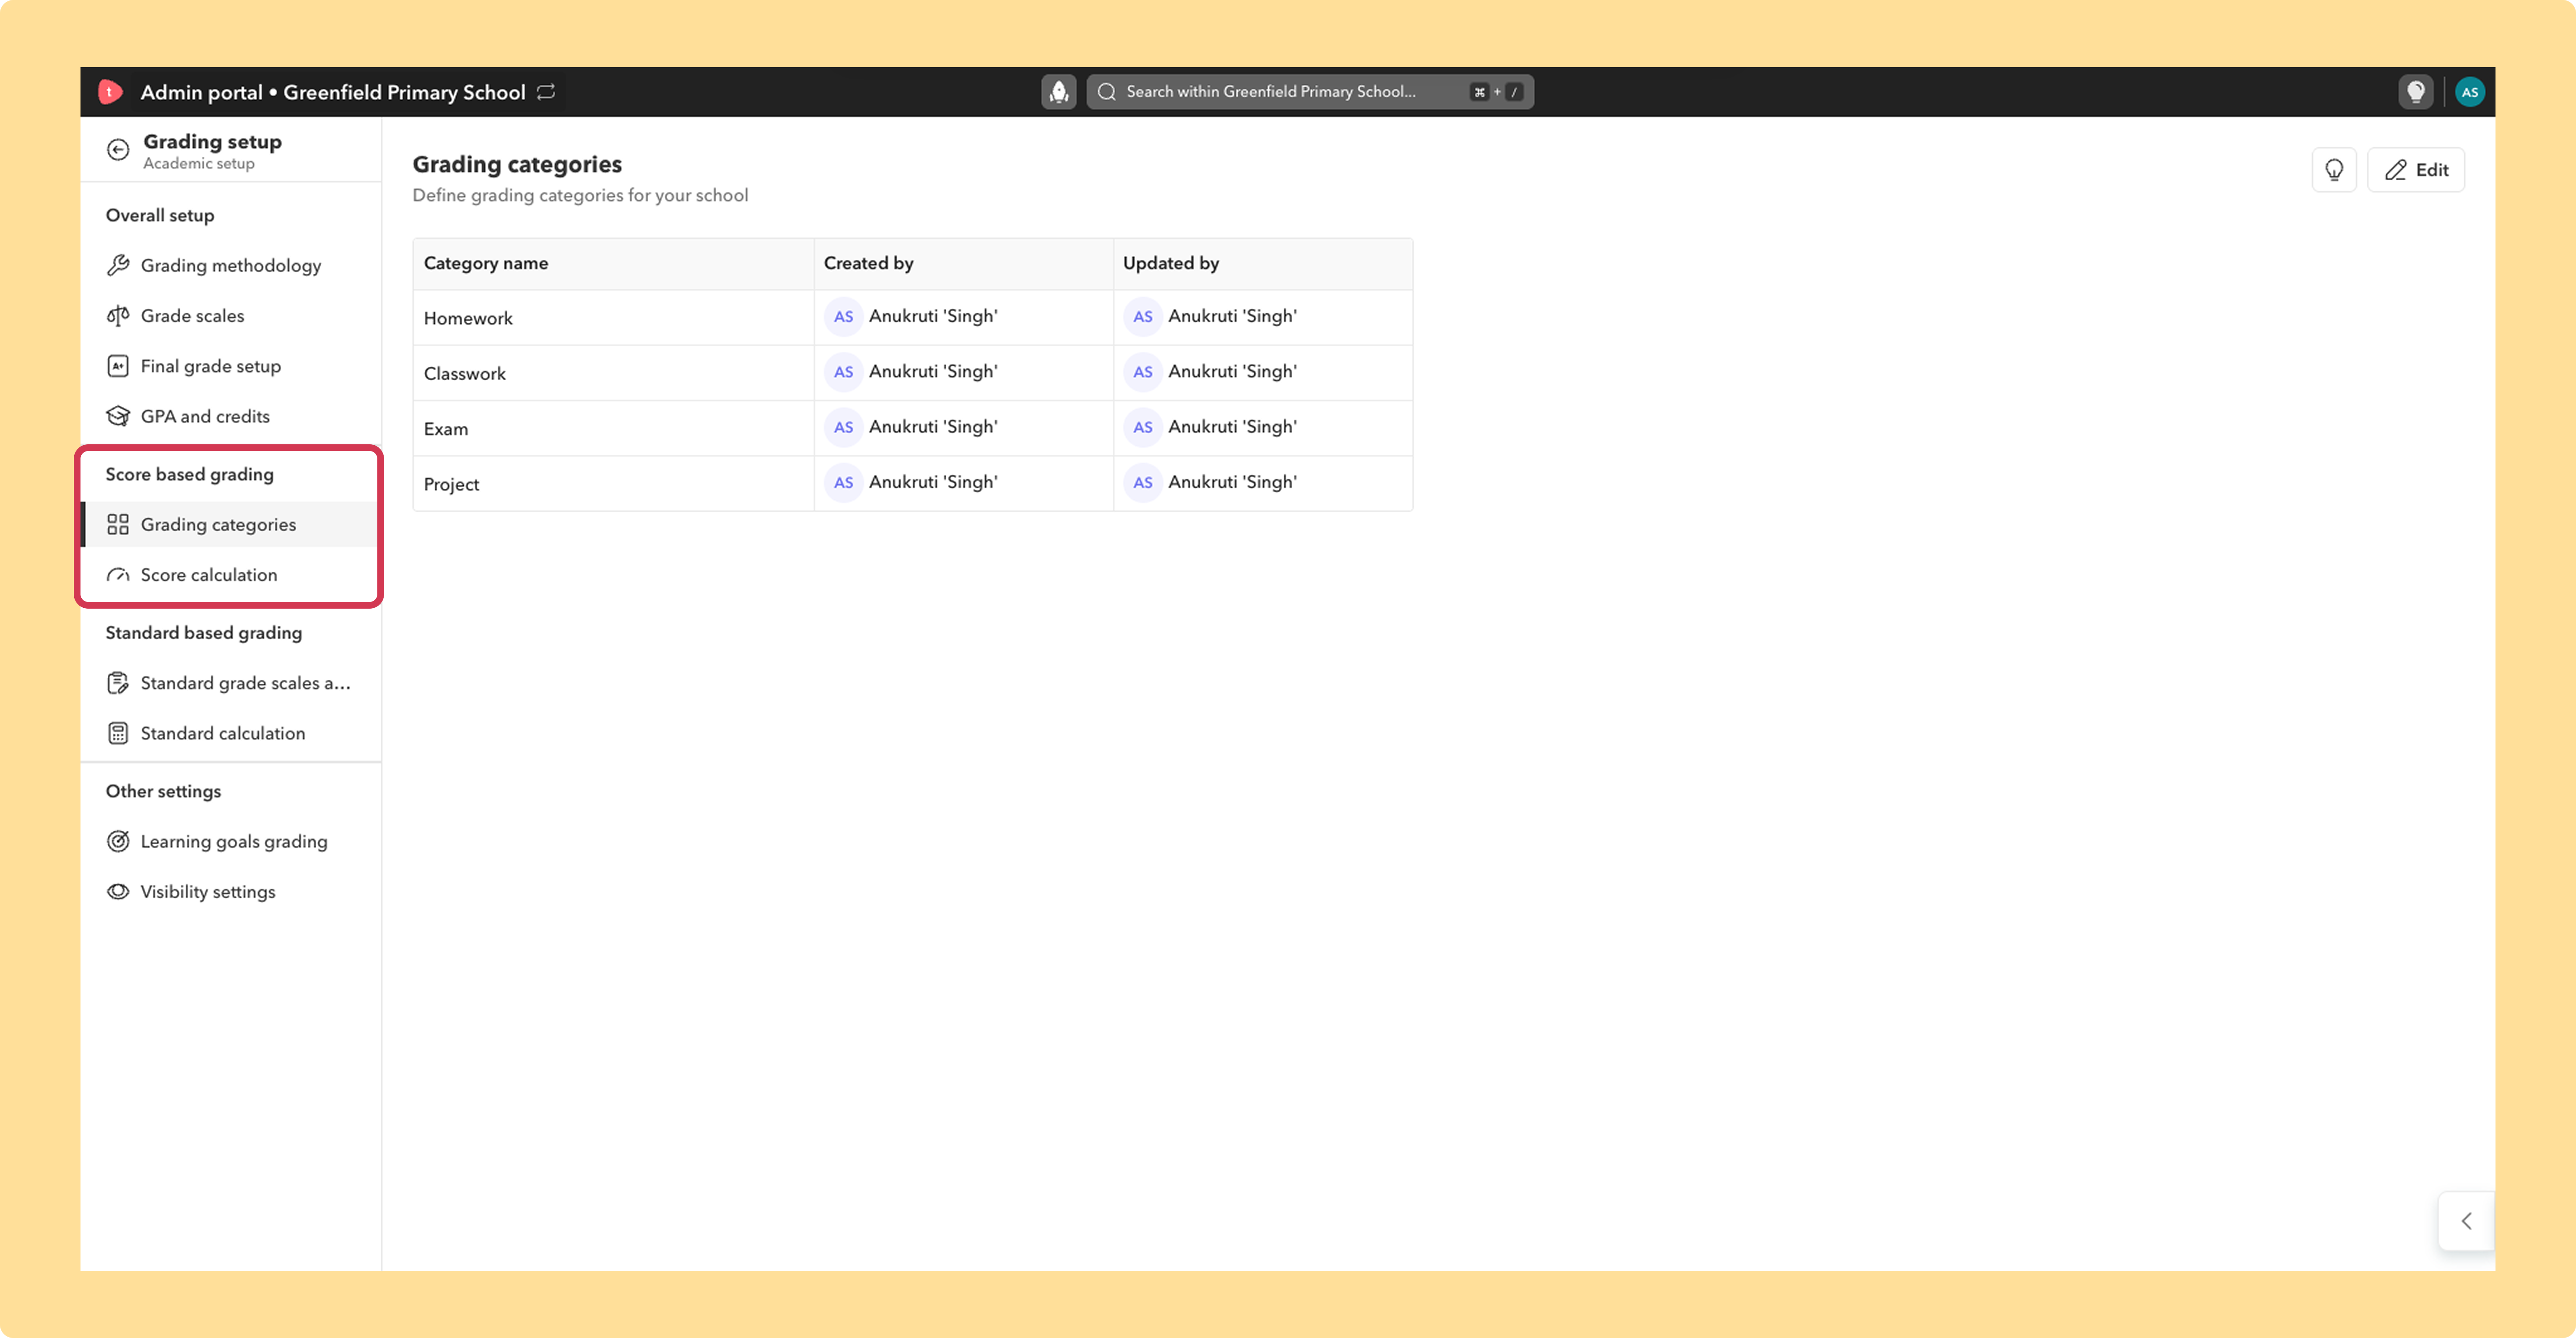This screenshot has height=1338, width=2576.
Task: Open Standard grade scales item
Action: pyautogui.click(x=231, y=683)
